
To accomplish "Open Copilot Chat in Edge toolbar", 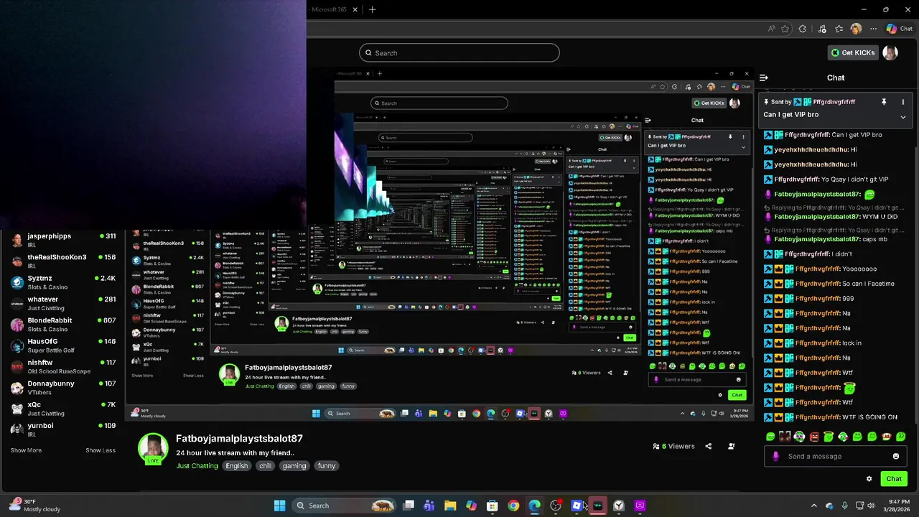I will pos(899,29).
